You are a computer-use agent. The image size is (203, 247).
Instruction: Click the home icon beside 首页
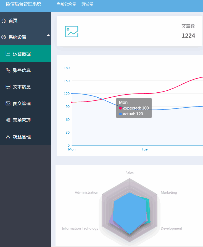click(x=4, y=21)
